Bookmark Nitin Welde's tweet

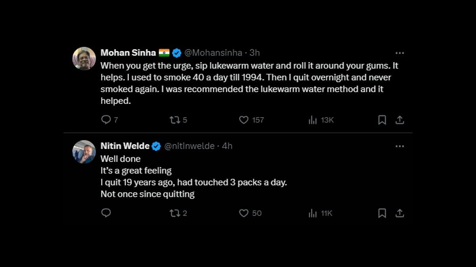pos(382,213)
